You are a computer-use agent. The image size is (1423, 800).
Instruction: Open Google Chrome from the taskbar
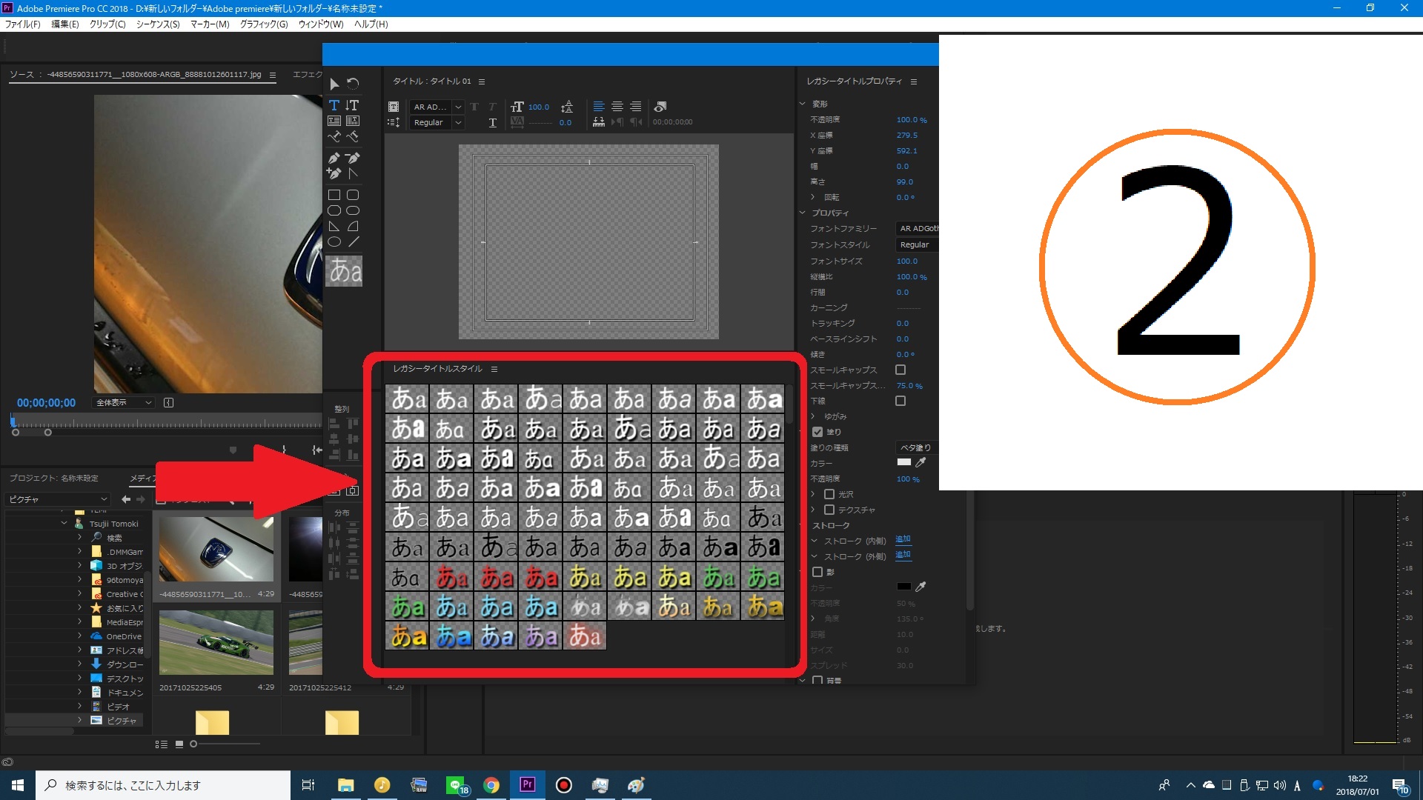491,785
